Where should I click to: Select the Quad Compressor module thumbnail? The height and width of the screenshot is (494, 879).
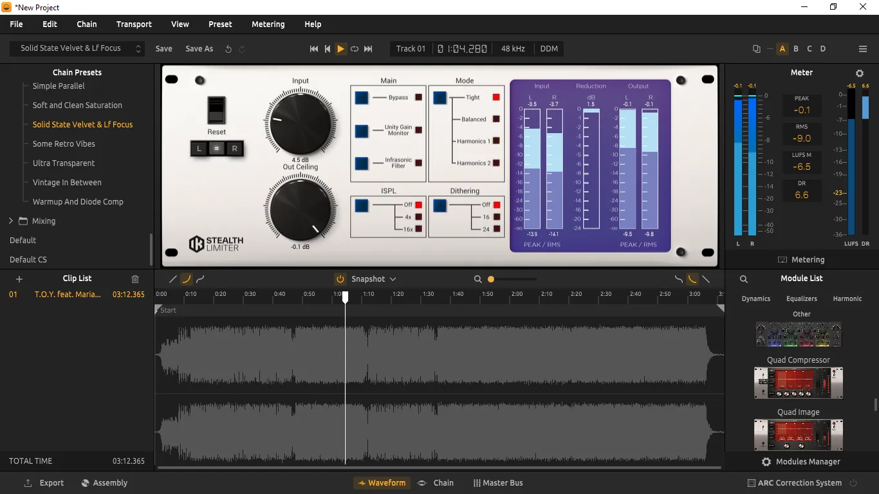pos(799,383)
